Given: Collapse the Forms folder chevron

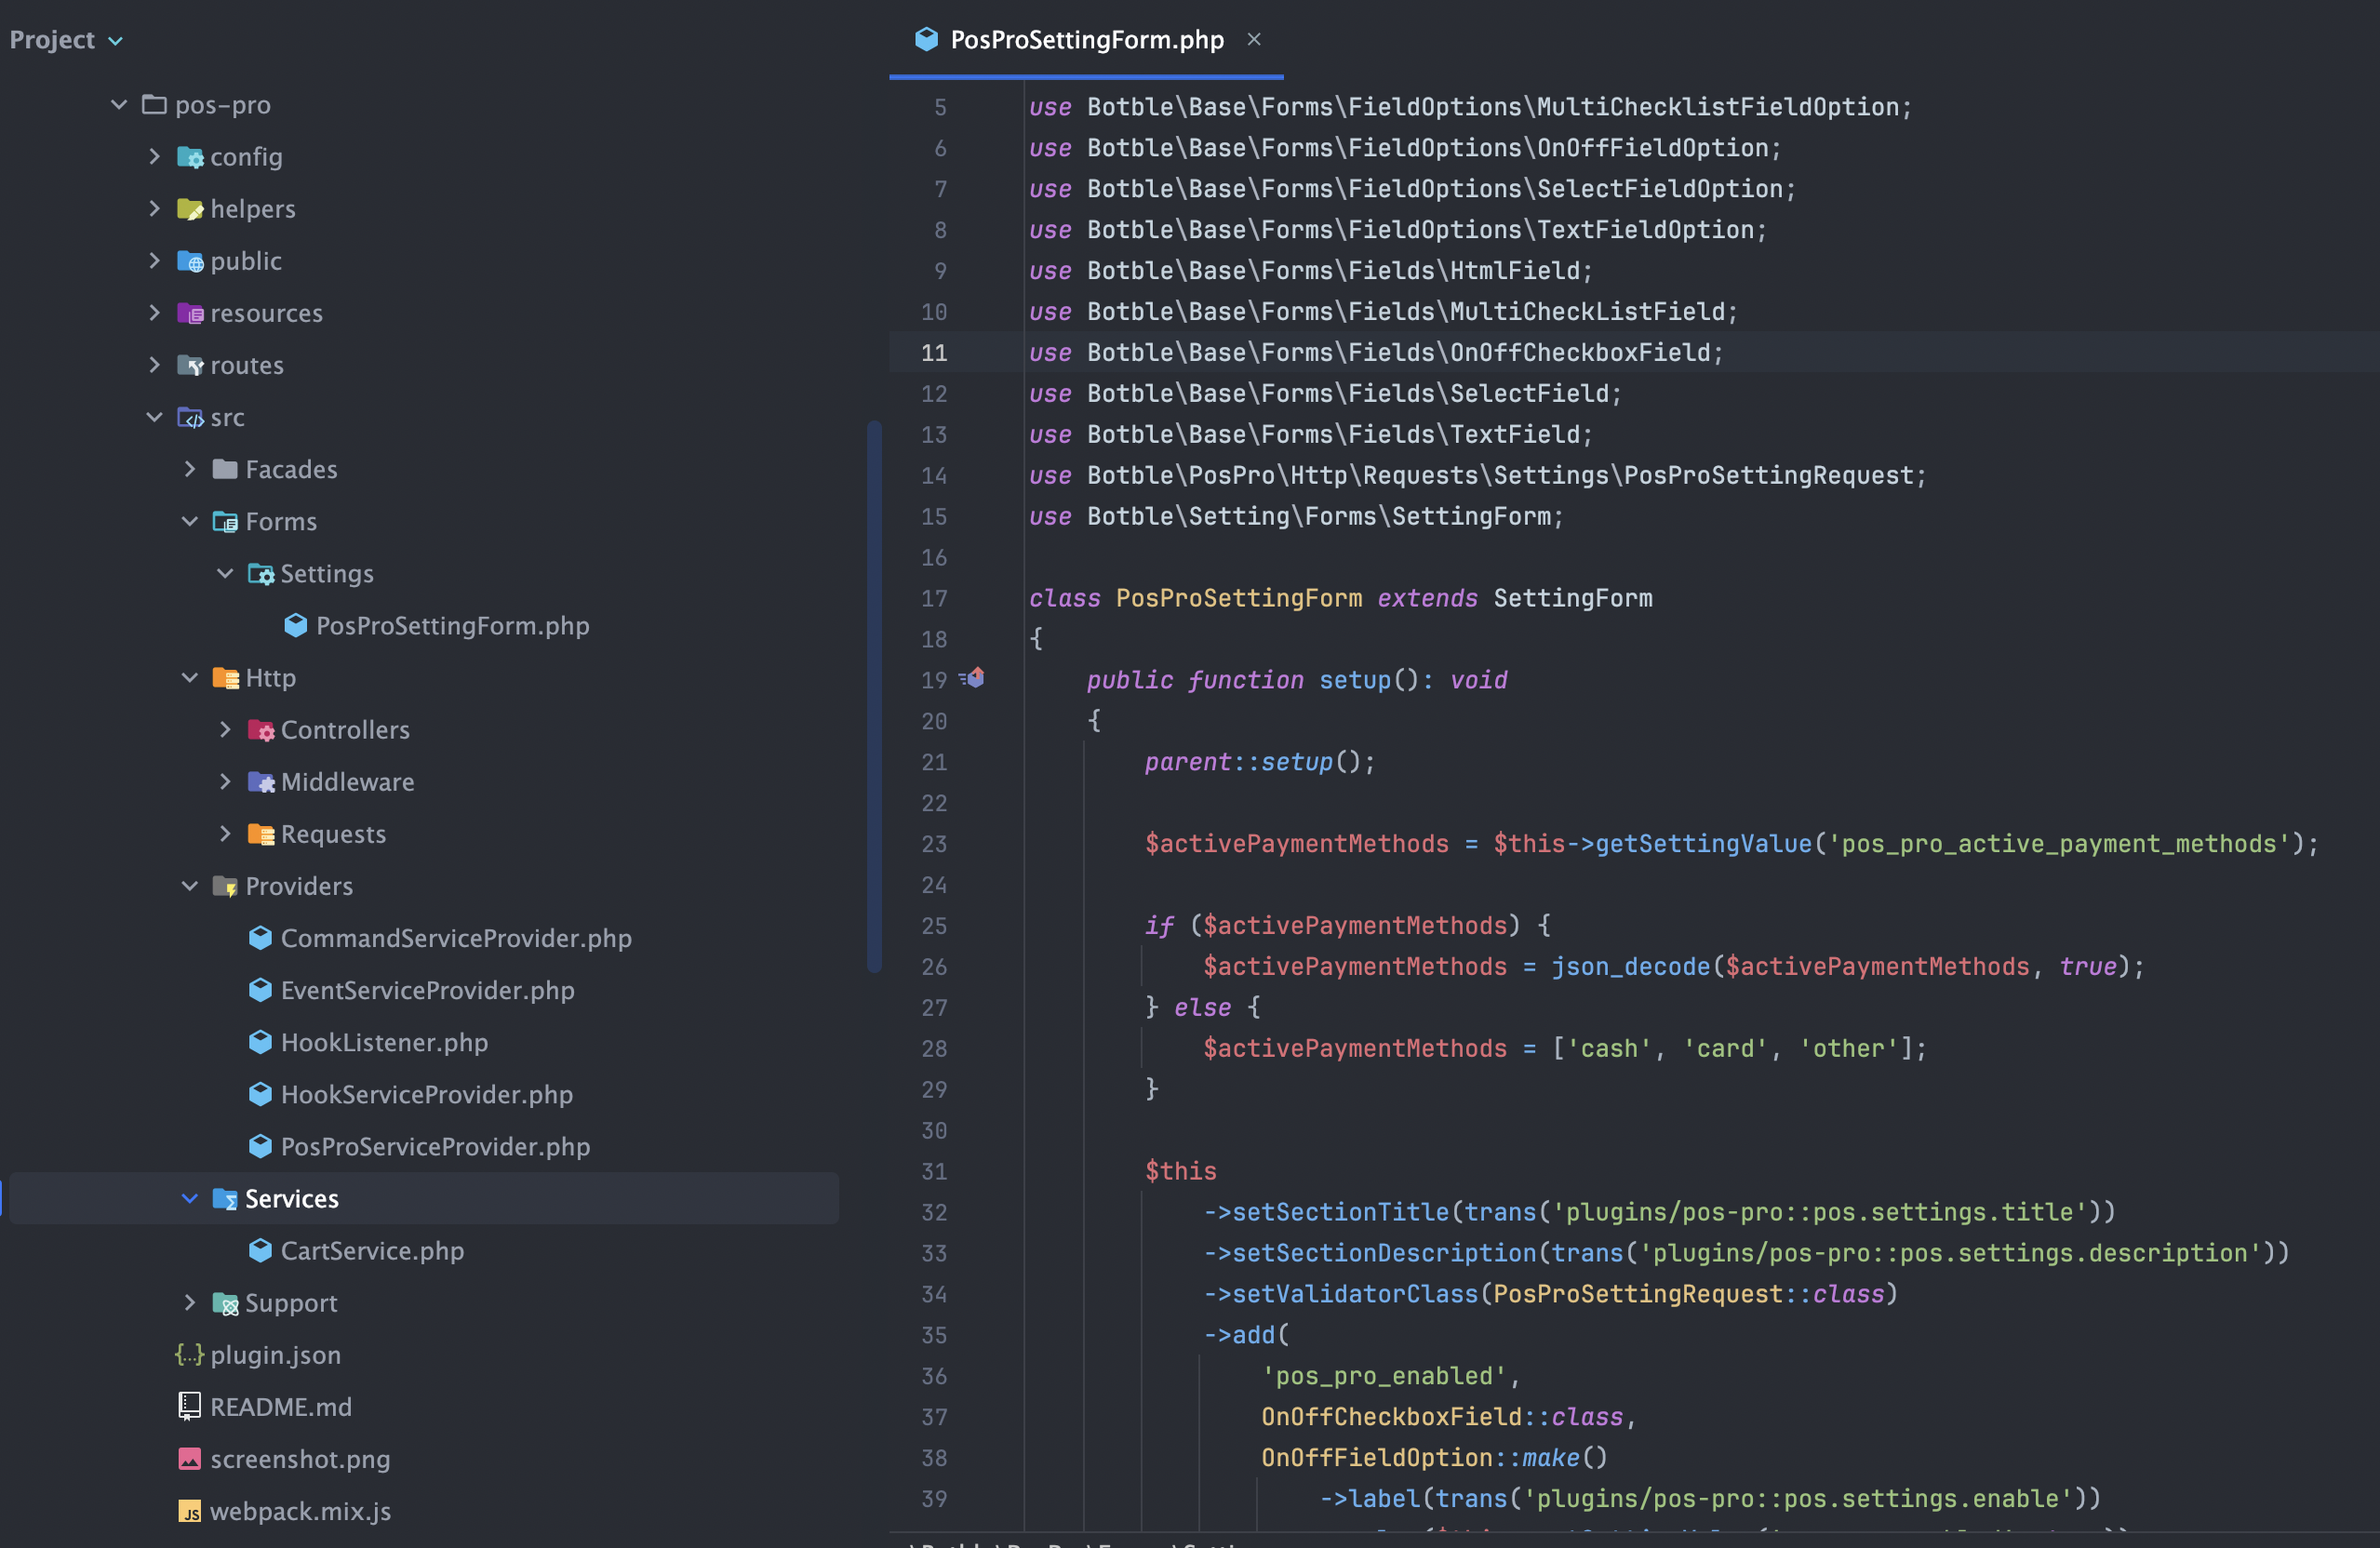Looking at the screenshot, I should [189, 520].
